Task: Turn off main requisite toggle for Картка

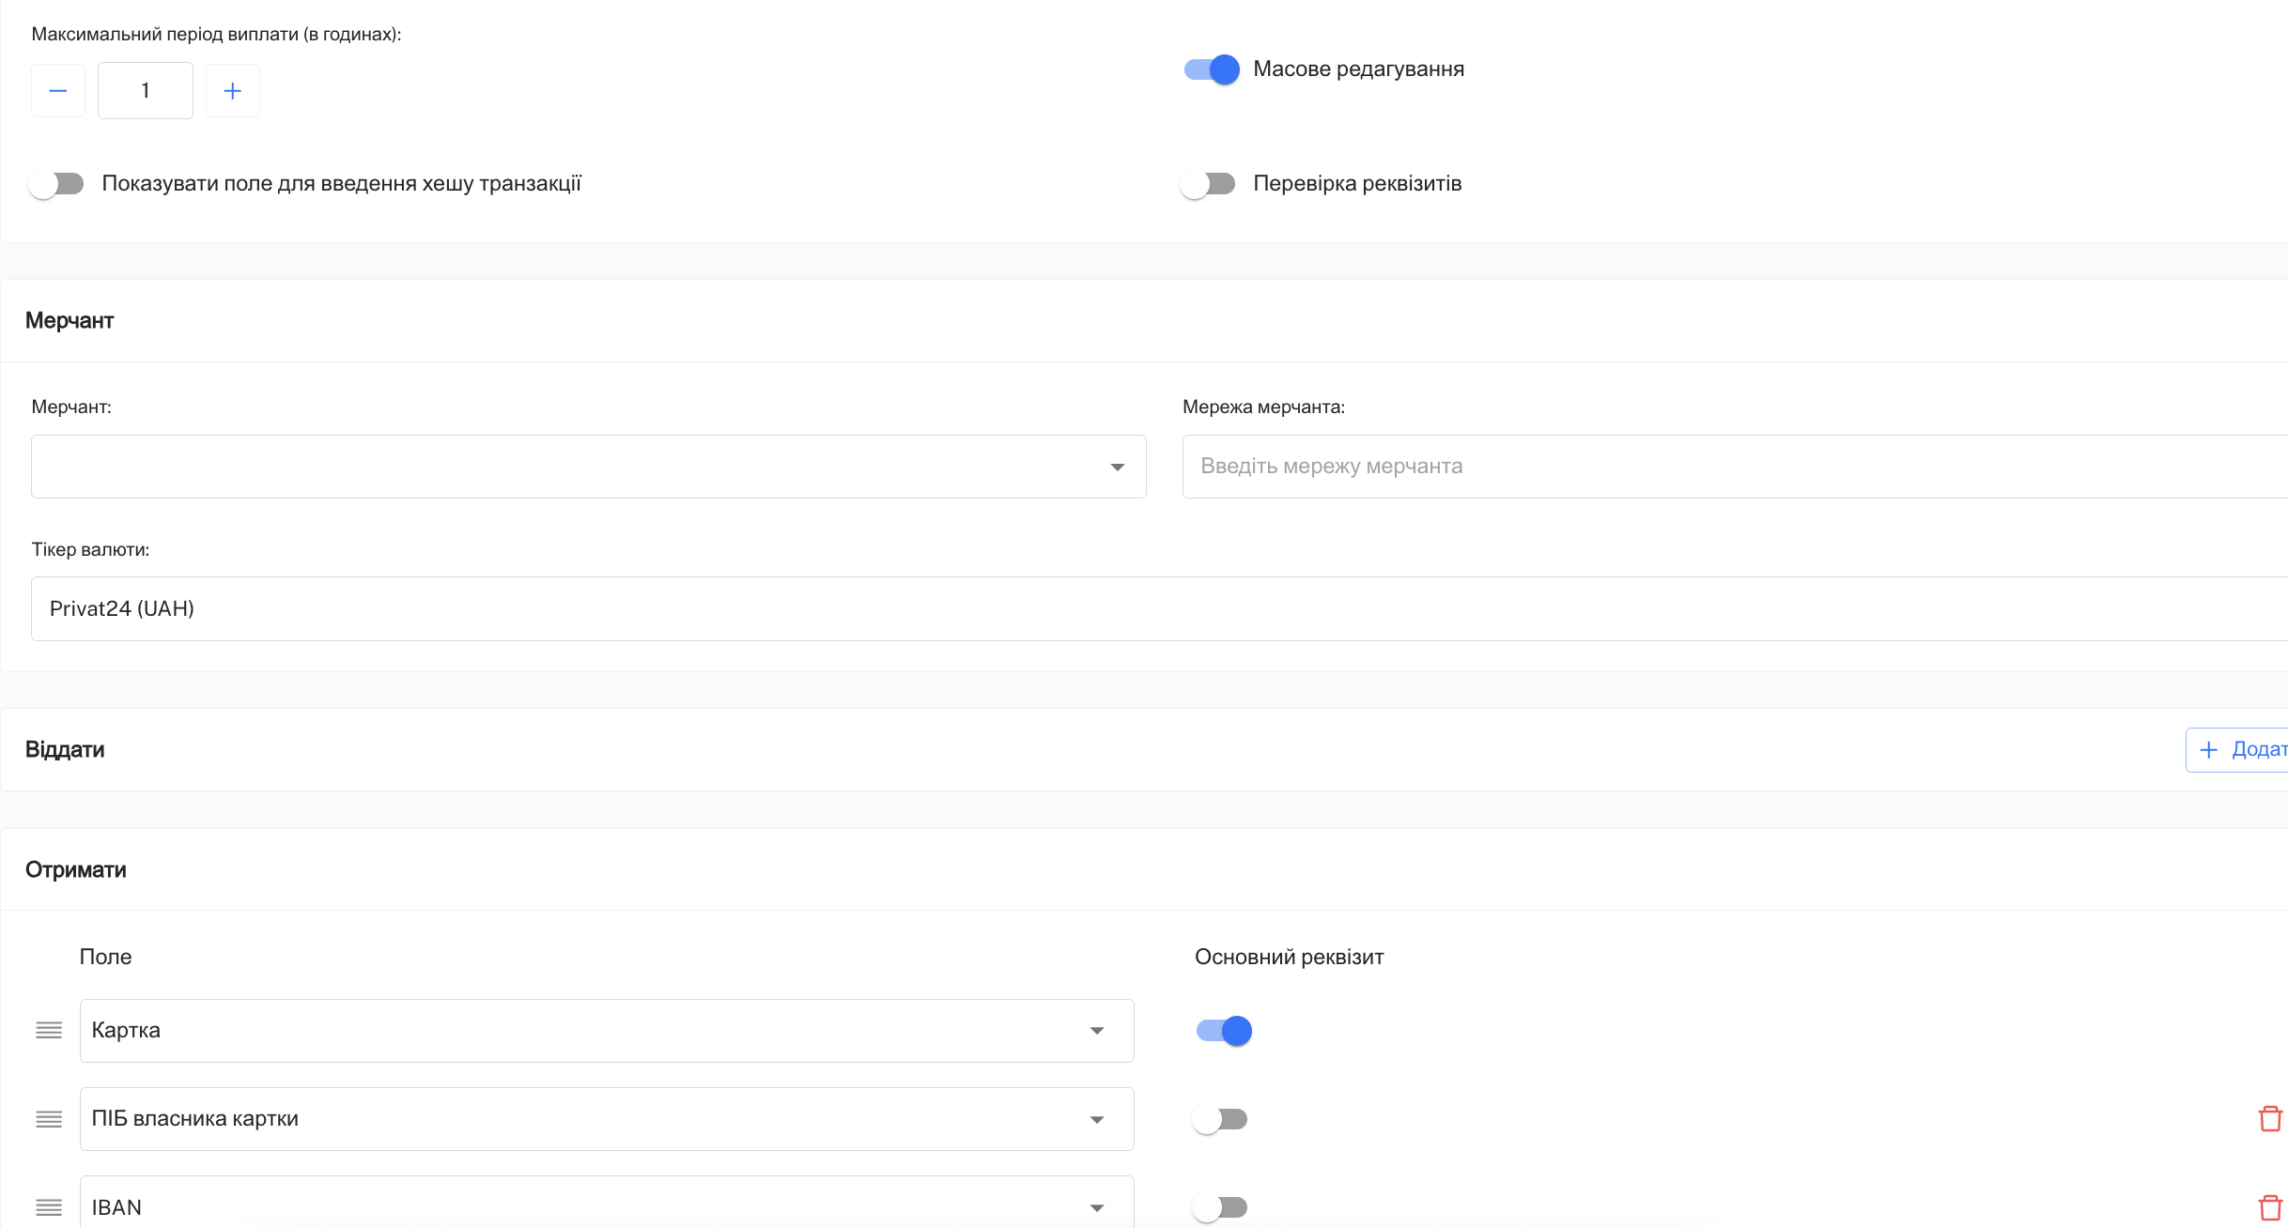Action: [x=1224, y=1031]
